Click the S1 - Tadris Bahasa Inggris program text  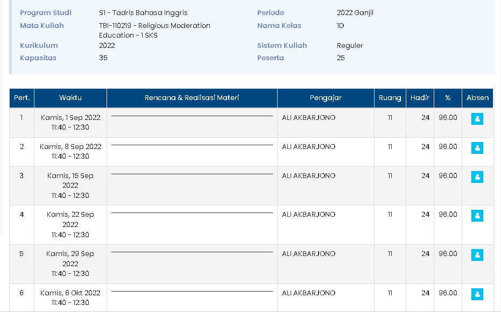tap(143, 13)
